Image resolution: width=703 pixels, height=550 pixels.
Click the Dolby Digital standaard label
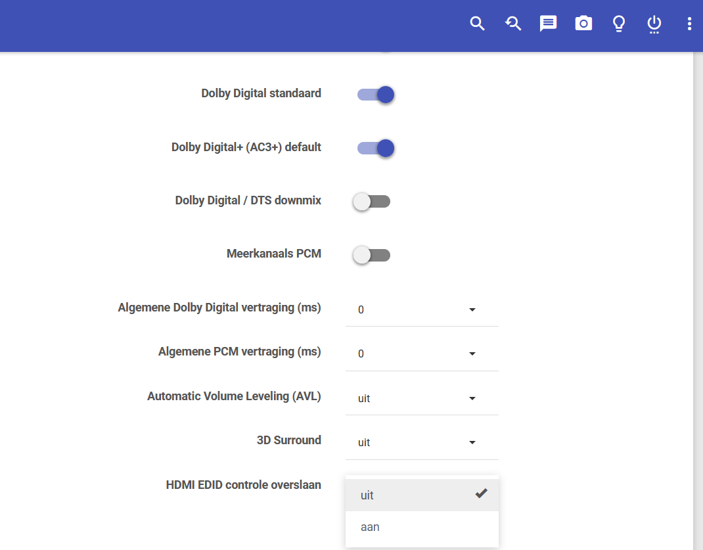(261, 93)
